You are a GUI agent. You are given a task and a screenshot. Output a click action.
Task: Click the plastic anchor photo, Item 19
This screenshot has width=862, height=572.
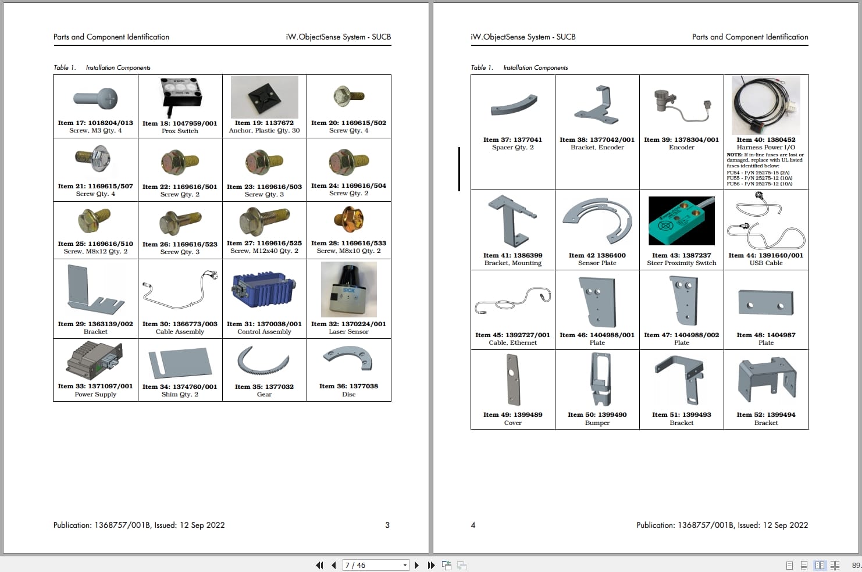(264, 96)
